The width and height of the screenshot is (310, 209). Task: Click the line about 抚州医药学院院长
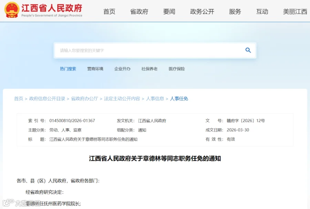53,204
